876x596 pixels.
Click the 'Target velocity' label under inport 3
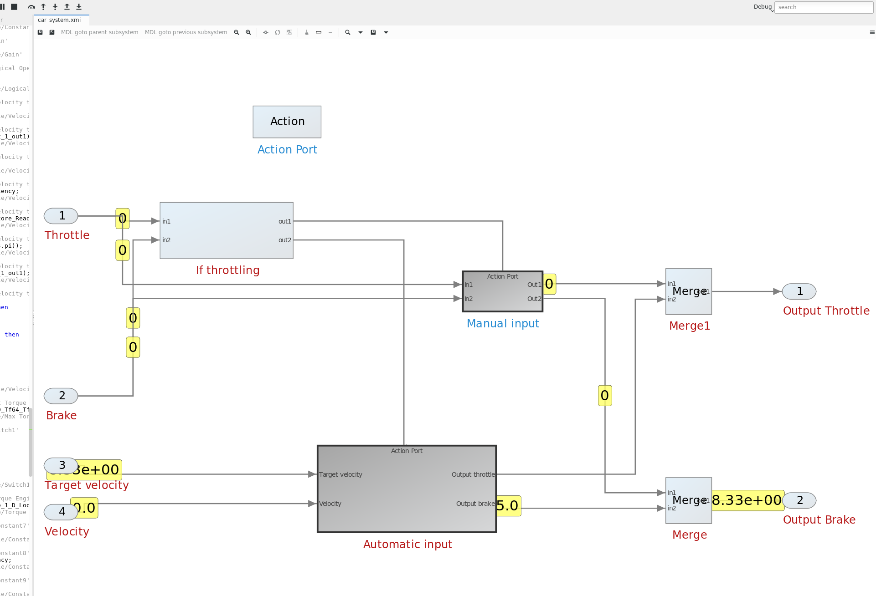pyautogui.click(x=87, y=485)
